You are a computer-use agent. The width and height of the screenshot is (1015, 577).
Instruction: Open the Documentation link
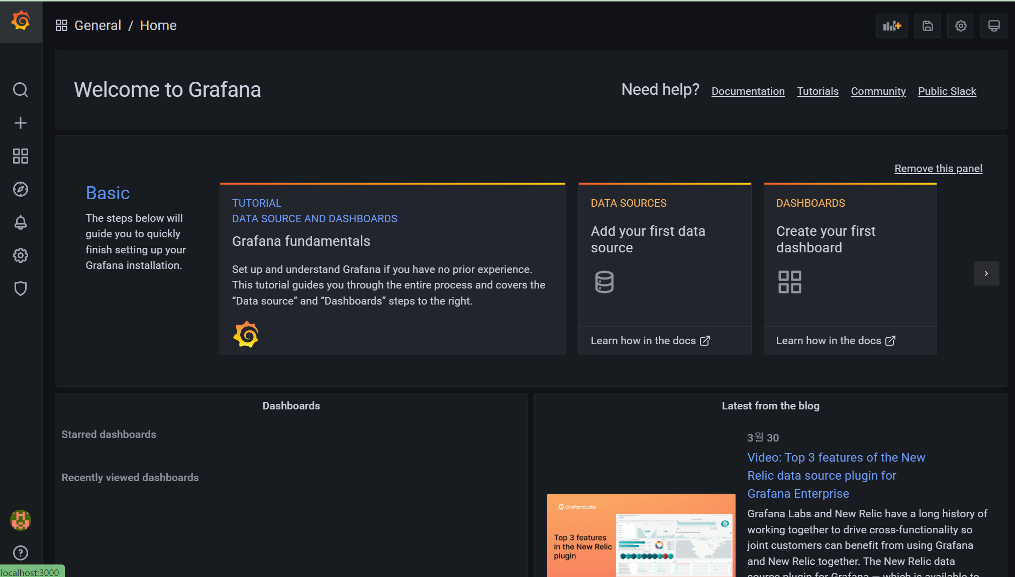[x=748, y=91]
